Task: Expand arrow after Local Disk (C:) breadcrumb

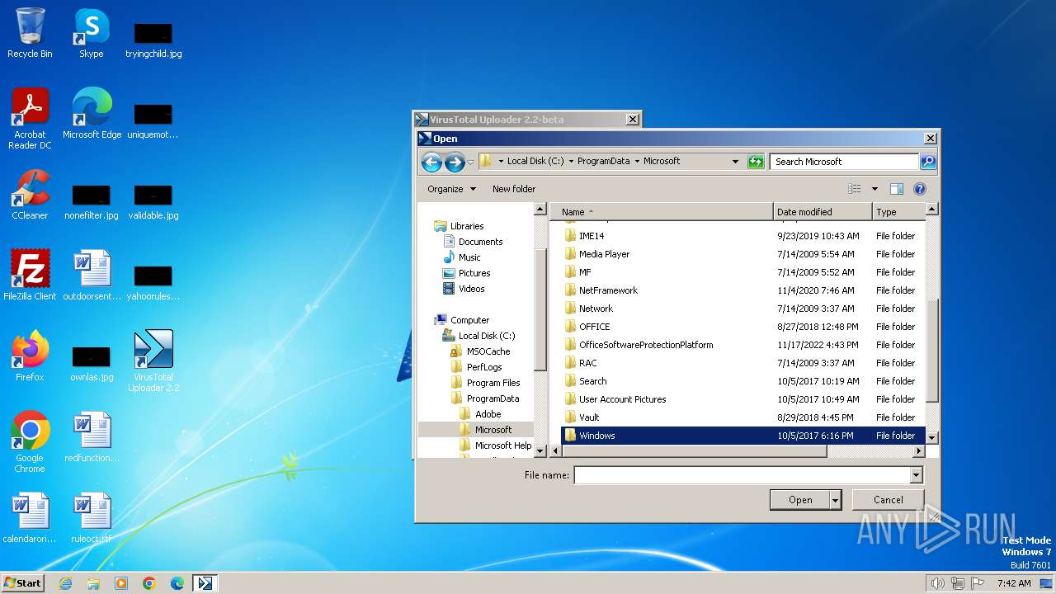Action: [571, 162]
